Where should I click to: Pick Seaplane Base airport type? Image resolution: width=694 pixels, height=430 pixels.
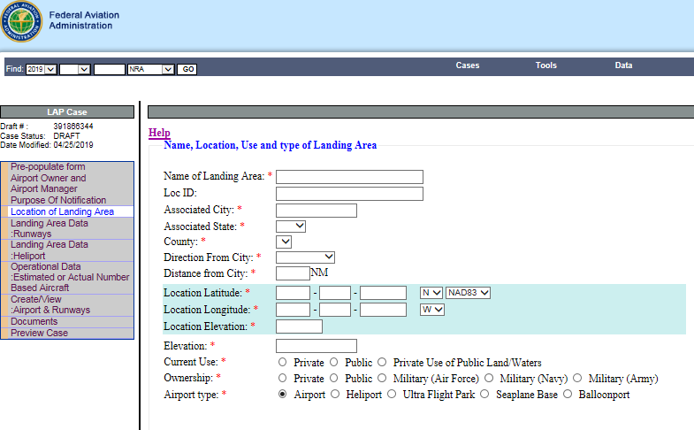(x=484, y=395)
